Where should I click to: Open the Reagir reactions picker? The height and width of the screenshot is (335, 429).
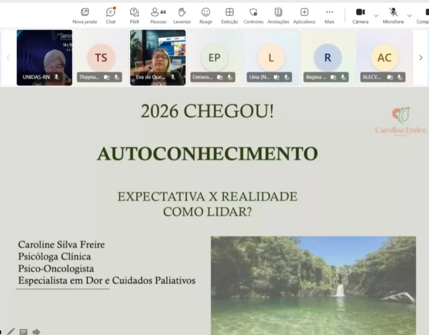pyautogui.click(x=206, y=15)
